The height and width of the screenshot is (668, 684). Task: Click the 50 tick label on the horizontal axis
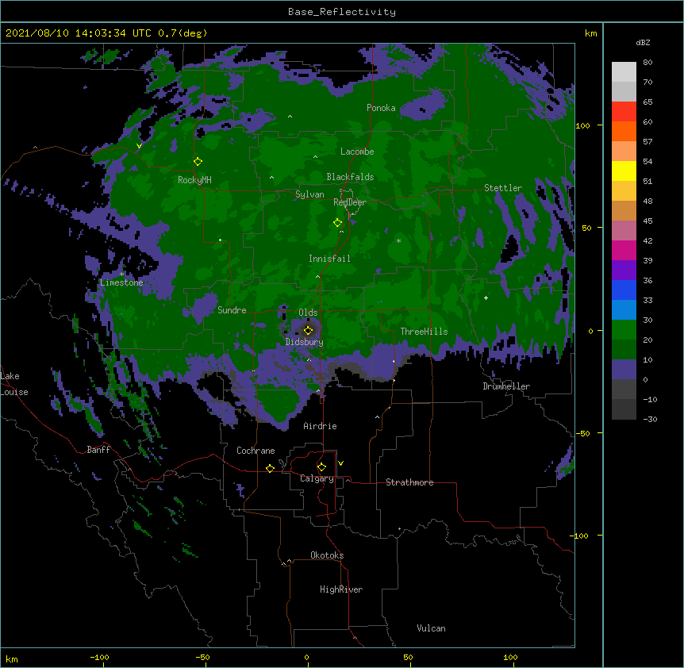pos(408,657)
